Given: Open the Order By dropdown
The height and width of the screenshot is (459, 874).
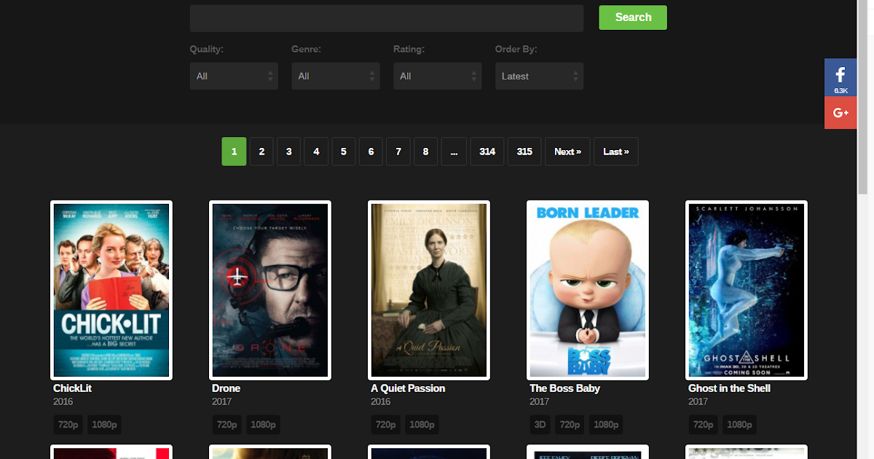Looking at the screenshot, I should [540, 76].
